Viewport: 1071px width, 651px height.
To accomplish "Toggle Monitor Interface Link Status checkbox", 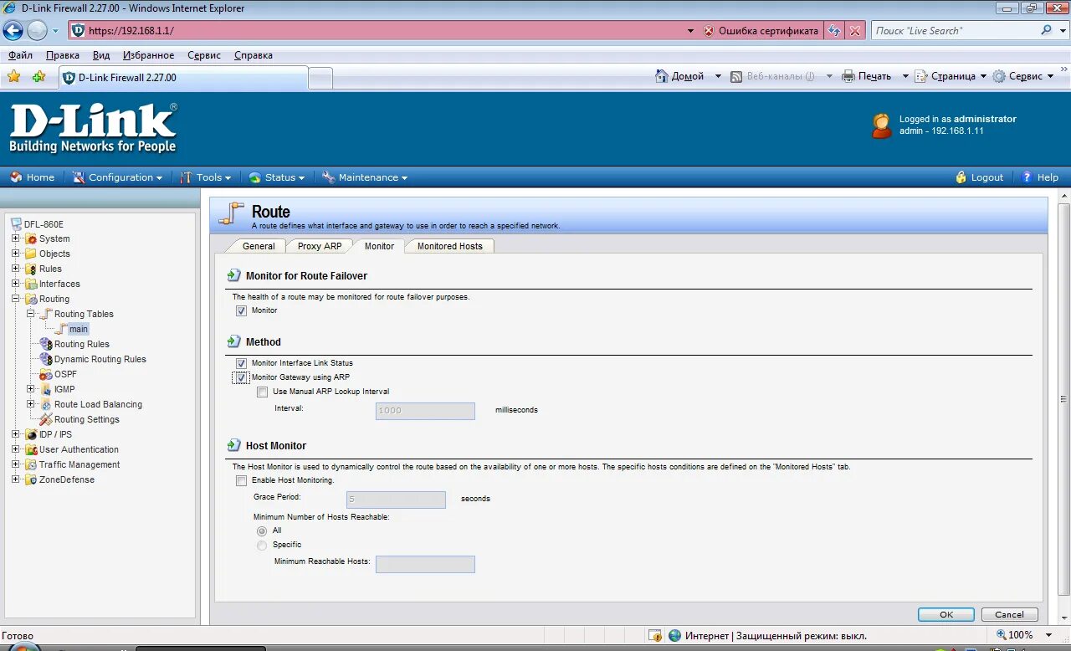I will click(242, 363).
